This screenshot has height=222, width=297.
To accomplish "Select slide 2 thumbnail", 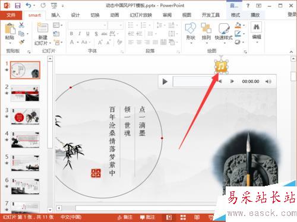I will pos(25,93).
